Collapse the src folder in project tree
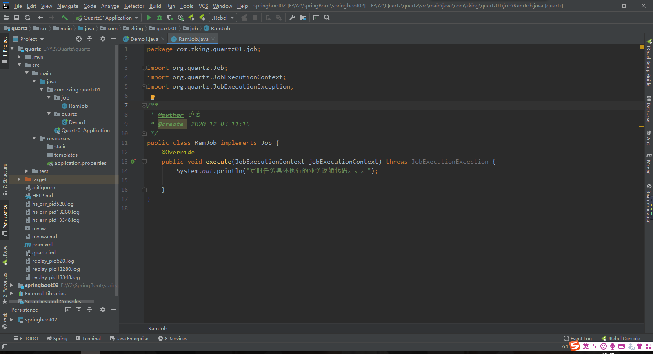653x354 pixels. tap(19, 65)
